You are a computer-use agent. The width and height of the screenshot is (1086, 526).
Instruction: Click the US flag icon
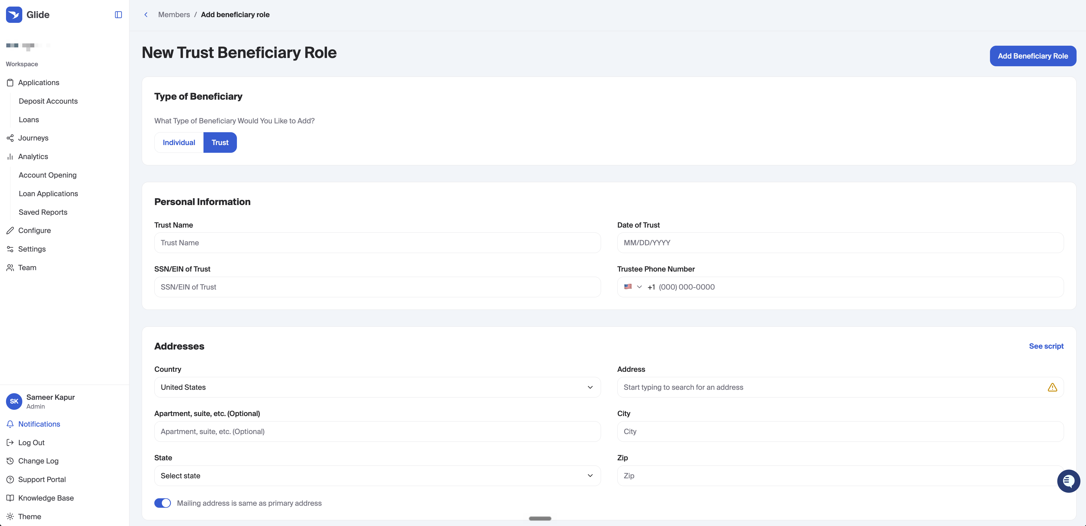coord(628,287)
